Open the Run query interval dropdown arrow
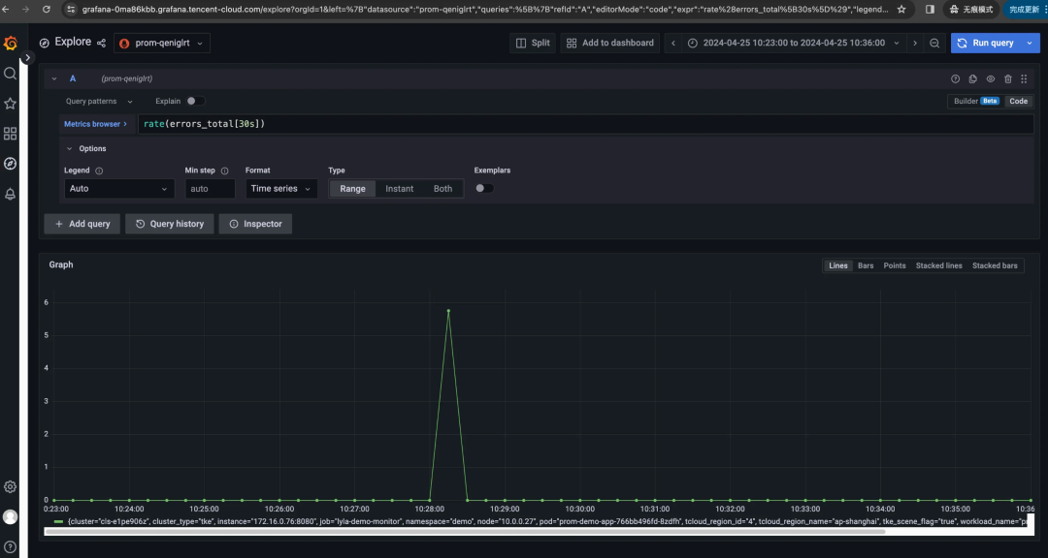This screenshot has height=558, width=1048. click(x=1030, y=43)
